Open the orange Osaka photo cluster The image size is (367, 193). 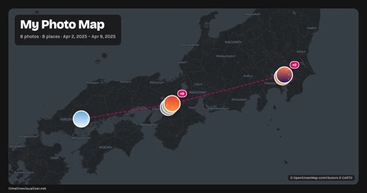172,104
